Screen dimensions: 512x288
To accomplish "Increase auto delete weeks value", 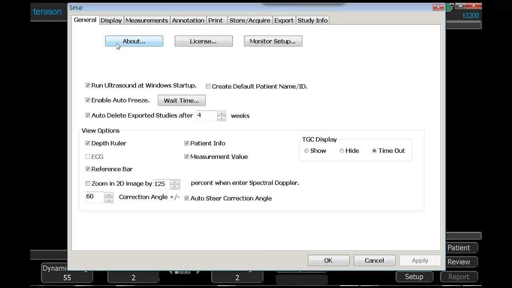I will (222, 113).
